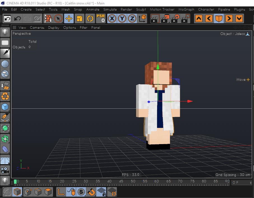Viewport: 254px width, 198px height.
Task: Toggle the Z axis lock
Action: coord(132,19)
